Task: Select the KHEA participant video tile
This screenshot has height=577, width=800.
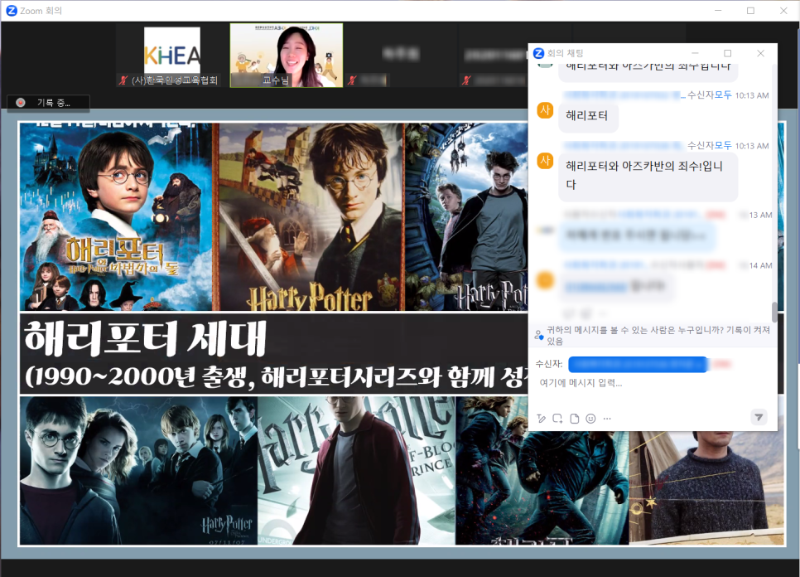Action: tap(172, 56)
